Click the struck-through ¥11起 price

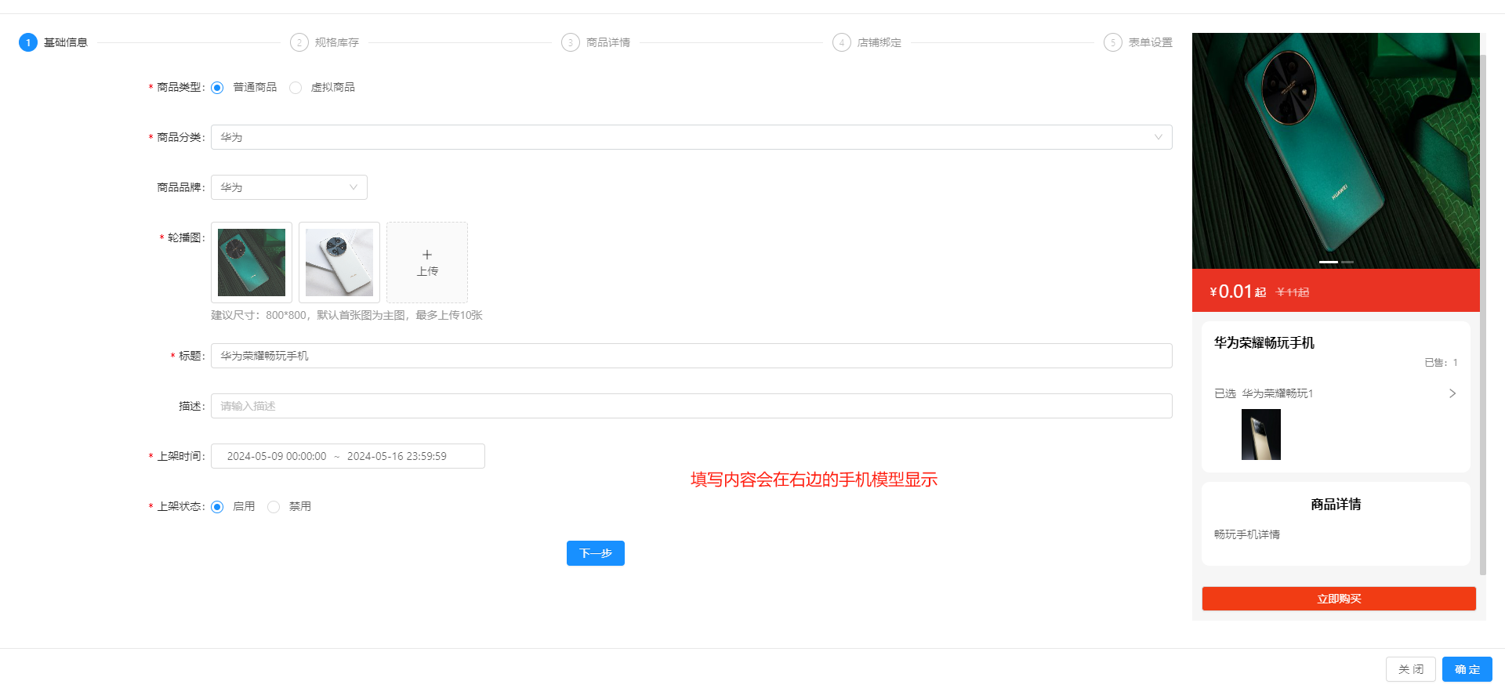(x=1293, y=292)
